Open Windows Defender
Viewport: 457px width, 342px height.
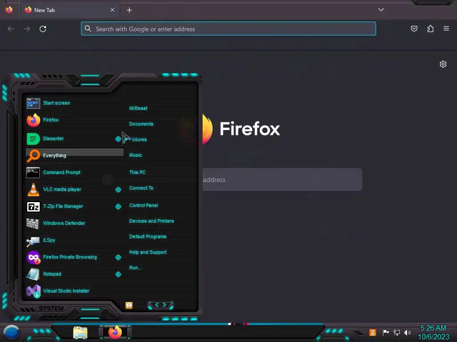(x=75, y=223)
